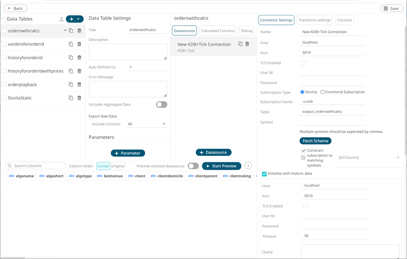The width and height of the screenshot is (407, 259).
Task: Save the workbook
Action: pos(392,8)
